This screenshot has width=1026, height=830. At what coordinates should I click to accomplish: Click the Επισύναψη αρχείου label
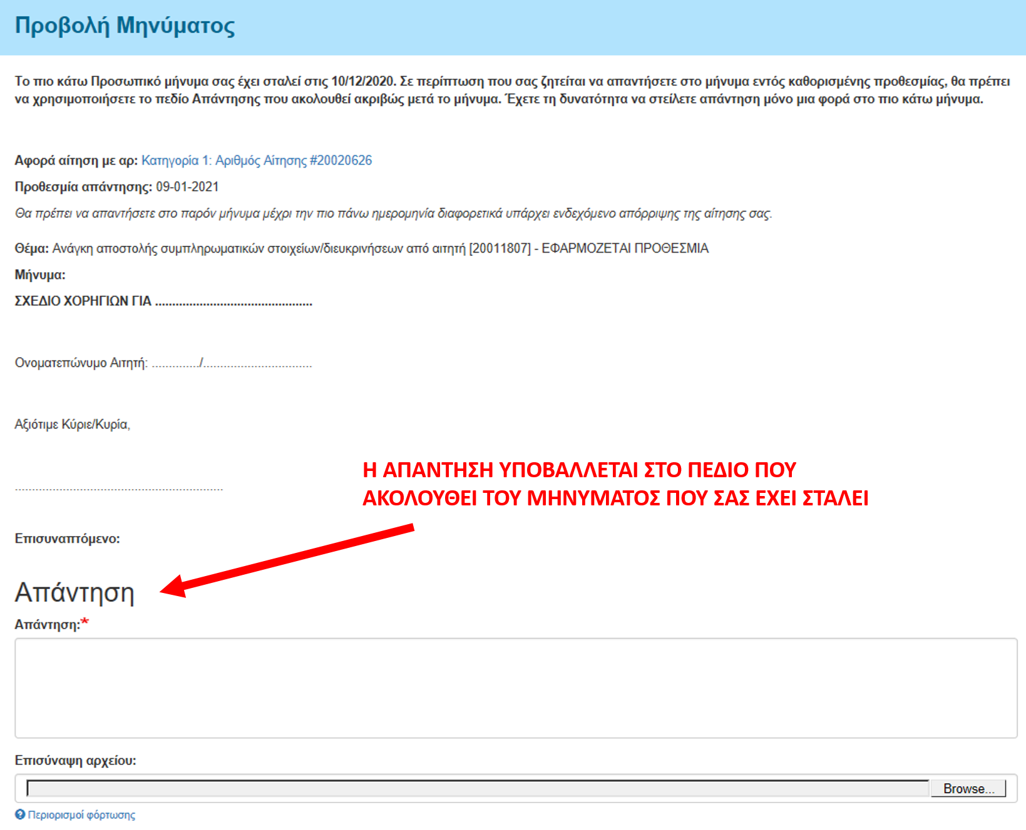click(75, 761)
